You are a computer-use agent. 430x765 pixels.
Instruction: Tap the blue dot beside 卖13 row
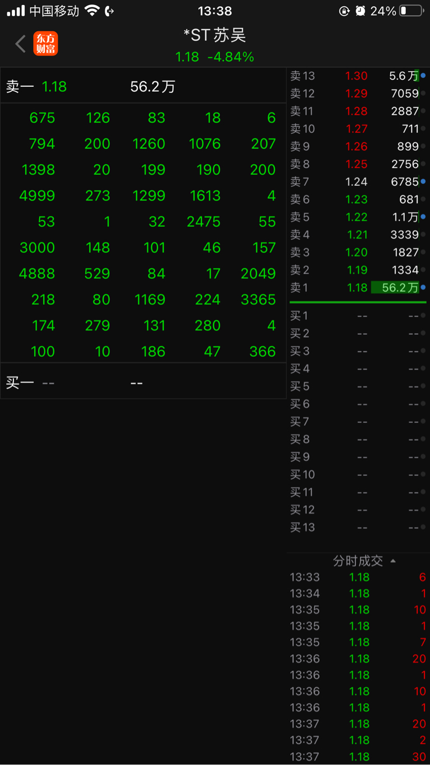tap(423, 76)
